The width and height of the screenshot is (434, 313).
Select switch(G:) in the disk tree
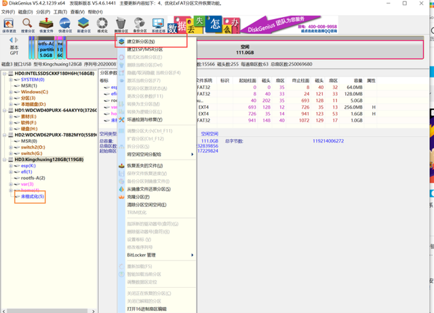tap(32, 153)
